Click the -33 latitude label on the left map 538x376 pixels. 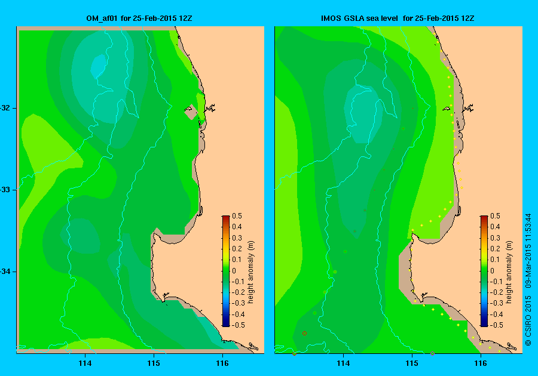[5, 190]
